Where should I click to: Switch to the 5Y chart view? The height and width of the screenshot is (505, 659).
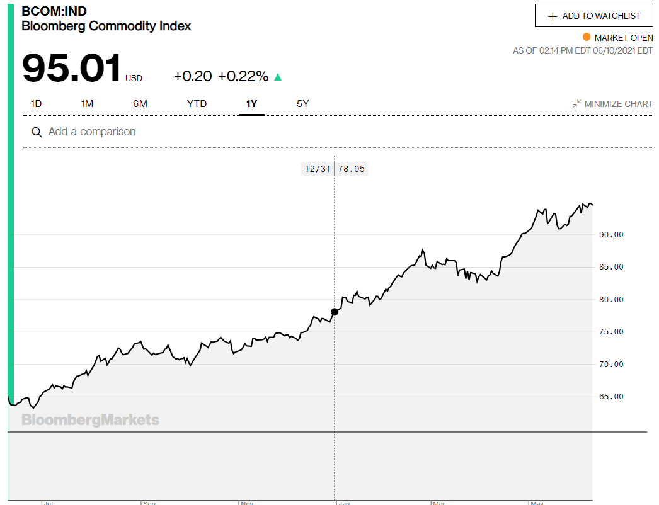click(x=302, y=104)
